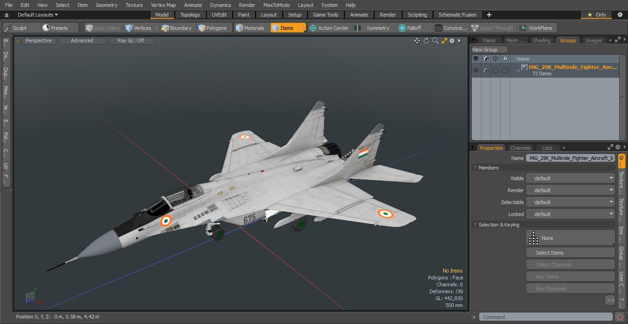This screenshot has height=324, width=628.
Task: Switch to the Images panel tab
Action: pyautogui.click(x=594, y=40)
